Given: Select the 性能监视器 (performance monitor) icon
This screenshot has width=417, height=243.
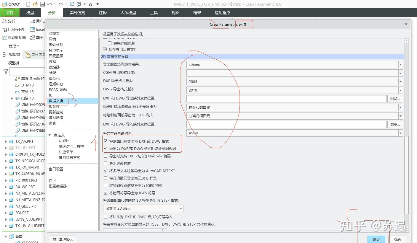Looking at the screenshot, I should 4,37.
